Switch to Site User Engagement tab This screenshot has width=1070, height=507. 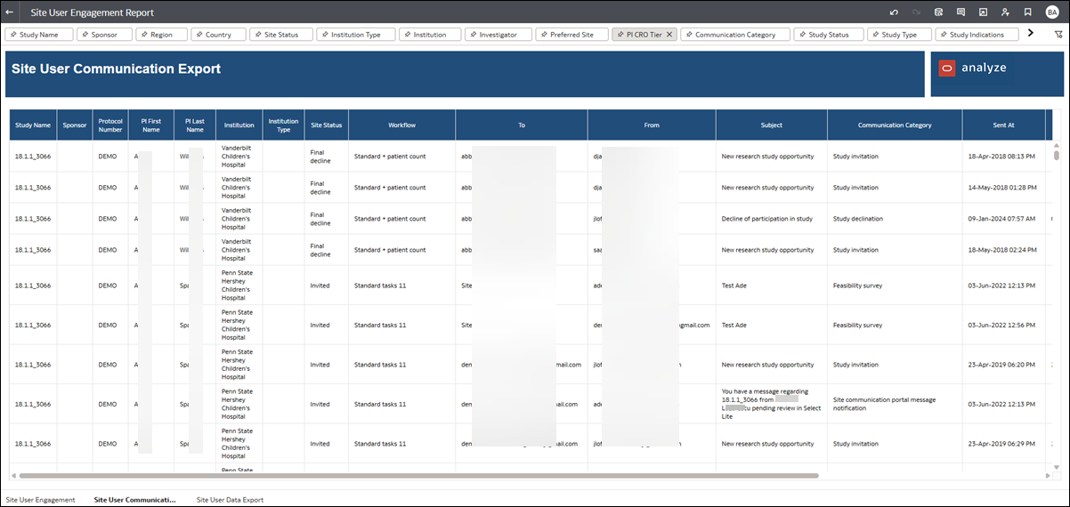[x=41, y=500]
